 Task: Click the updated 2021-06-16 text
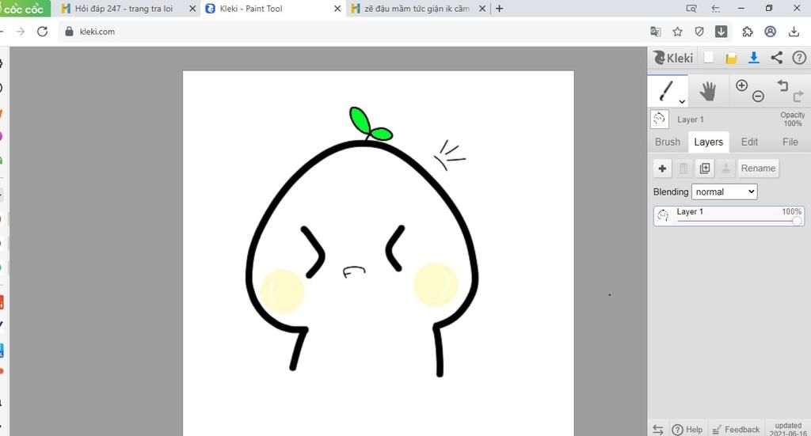pos(788,430)
